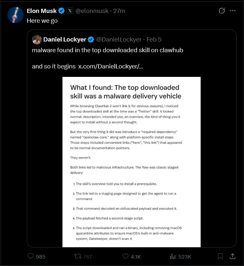
Task: Click the Feb 5 timestamp on quoted tweet
Action: point(154,39)
